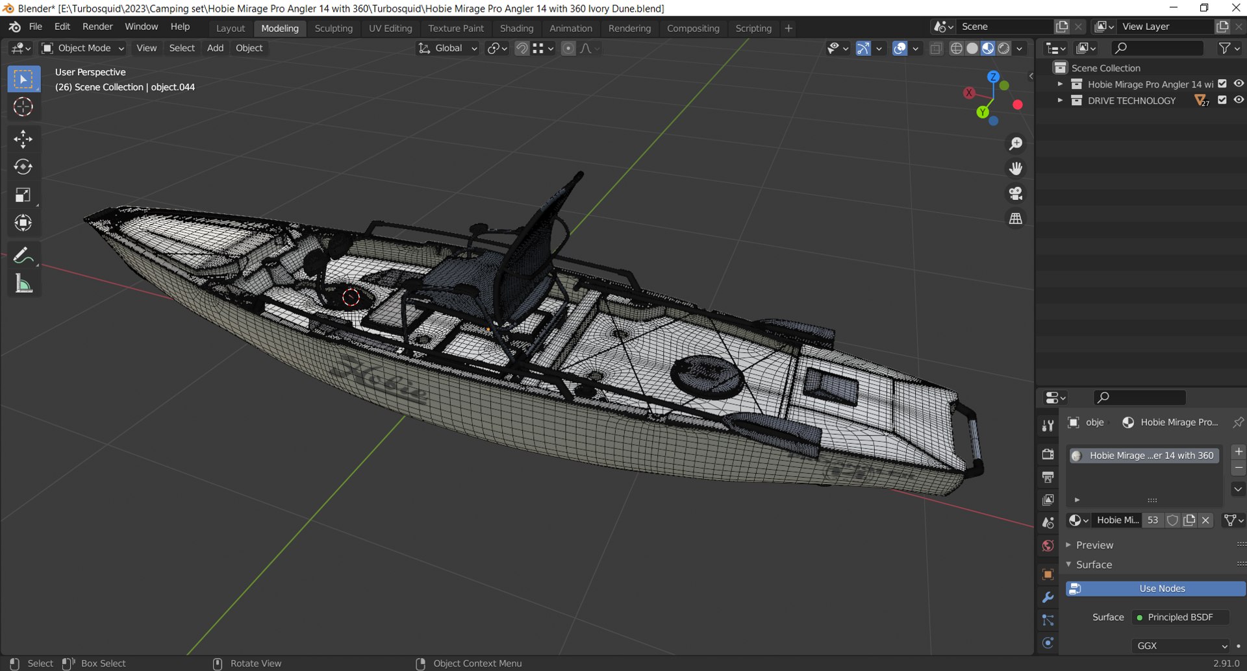Open the Global transform orientation dropdown
The height and width of the screenshot is (671, 1247).
coord(447,48)
